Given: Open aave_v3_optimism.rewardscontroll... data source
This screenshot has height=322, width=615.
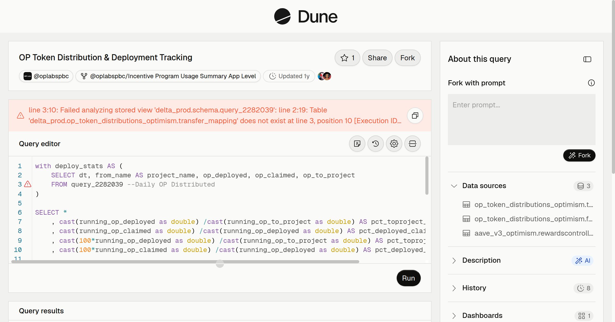Looking at the screenshot, I should (x=528, y=233).
